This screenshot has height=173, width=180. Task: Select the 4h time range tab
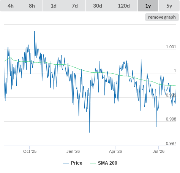coord(11,6)
